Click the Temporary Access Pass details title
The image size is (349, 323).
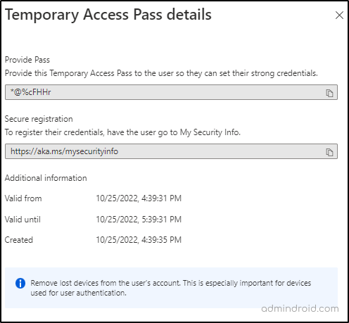tap(108, 15)
